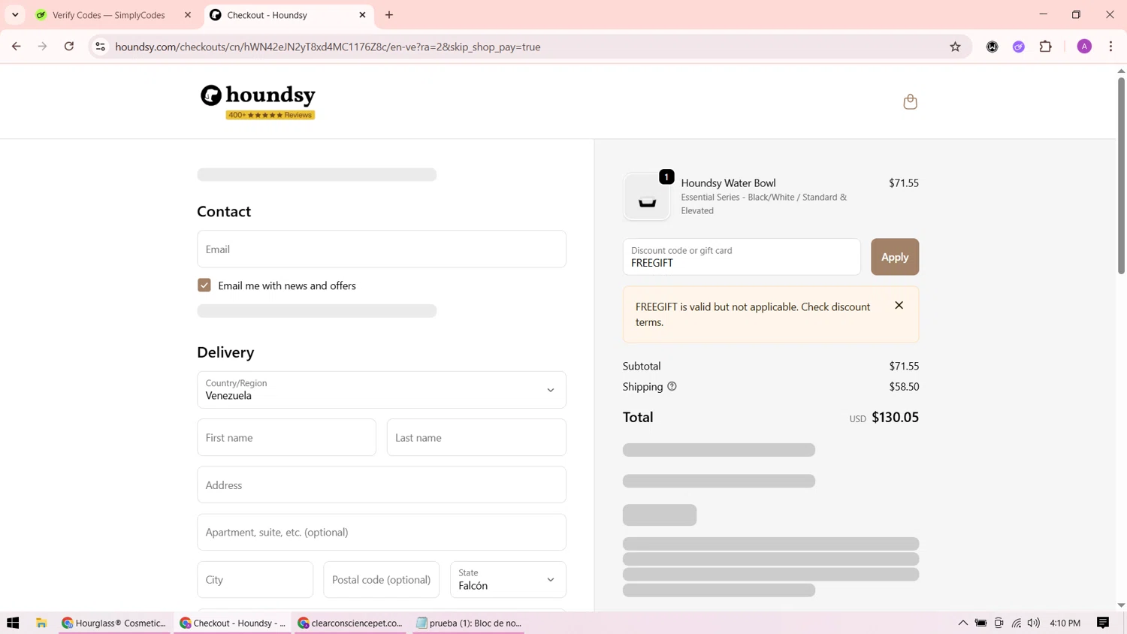Click the Shipping $58.50 value
1127x634 pixels.
pos(904,386)
